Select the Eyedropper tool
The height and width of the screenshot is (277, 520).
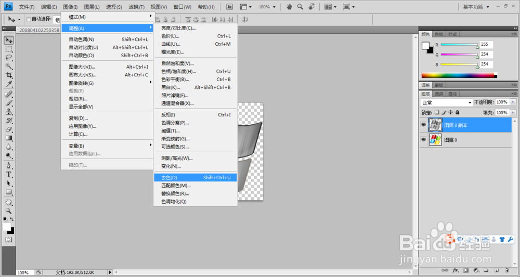pos(9,84)
